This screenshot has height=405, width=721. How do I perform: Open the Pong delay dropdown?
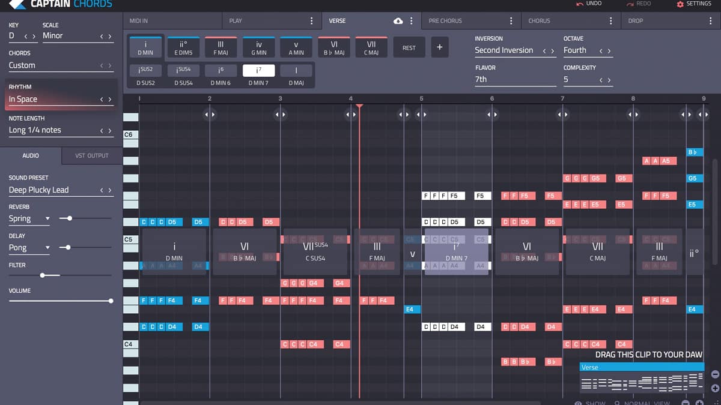pos(27,247)
